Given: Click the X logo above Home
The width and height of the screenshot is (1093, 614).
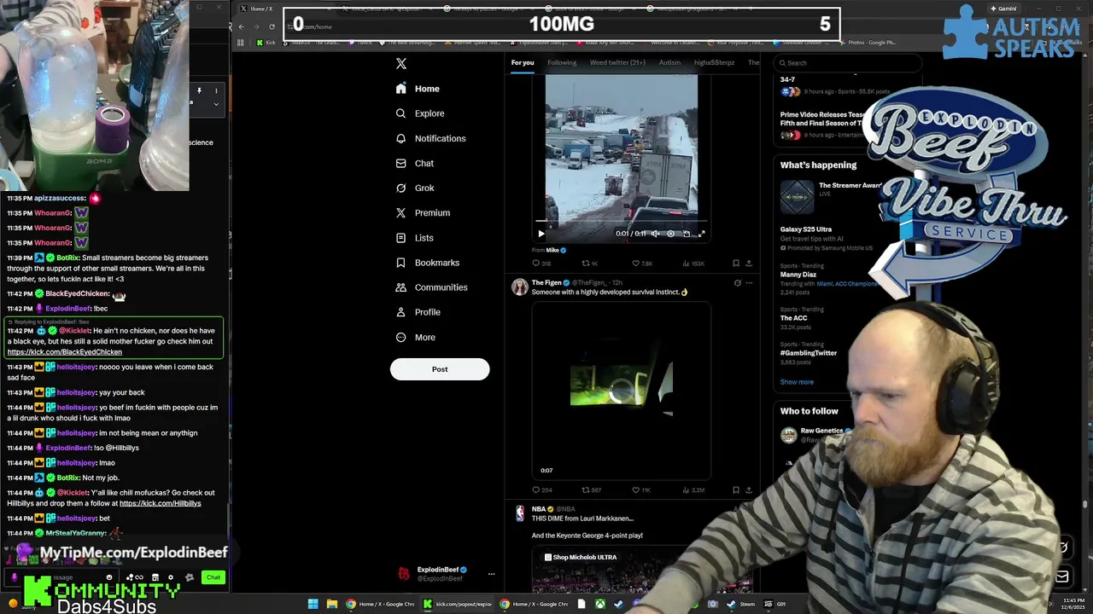Looking at the screenshot, I should 401,63.
